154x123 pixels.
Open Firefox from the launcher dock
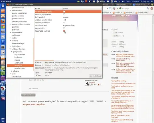pos(3,21)
